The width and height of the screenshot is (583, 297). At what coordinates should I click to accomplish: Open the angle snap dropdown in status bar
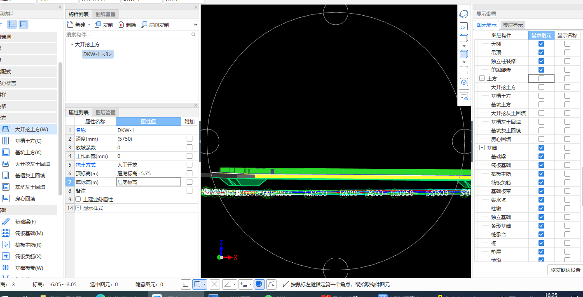[x=234, y=285]
